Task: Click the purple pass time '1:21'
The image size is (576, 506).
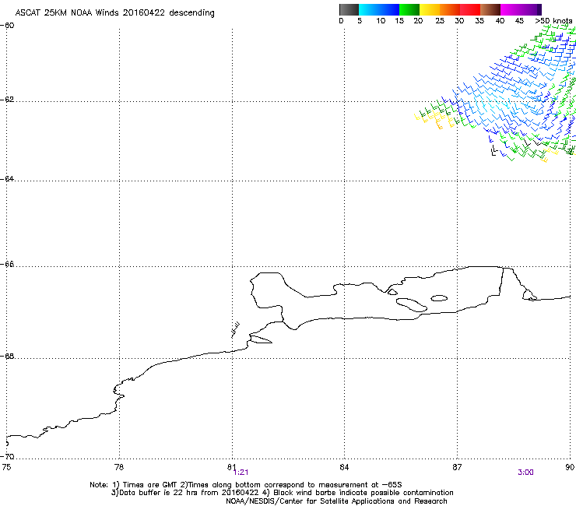Action: (241, 473)
